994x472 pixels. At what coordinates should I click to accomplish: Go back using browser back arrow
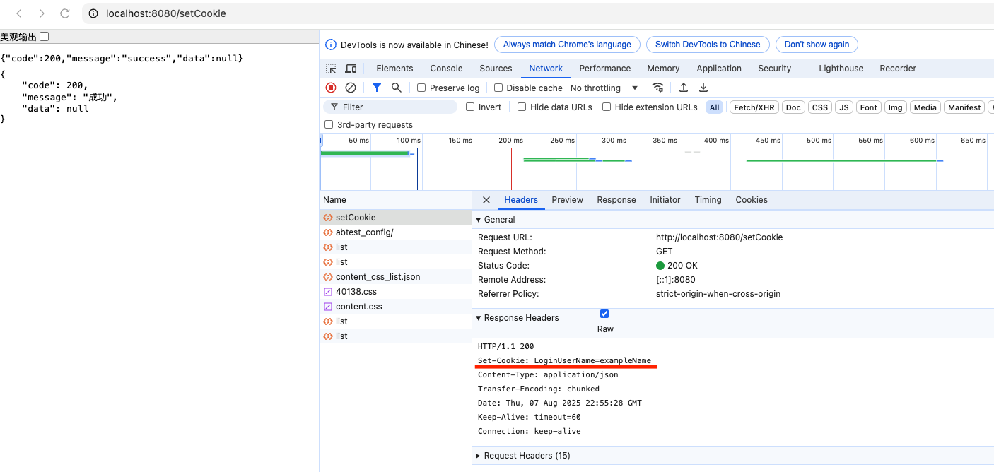pyautogui.click(x=19, y=13)
